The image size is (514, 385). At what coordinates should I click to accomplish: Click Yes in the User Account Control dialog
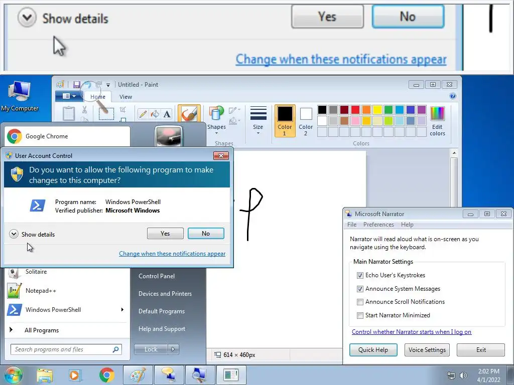coord(165,234)
